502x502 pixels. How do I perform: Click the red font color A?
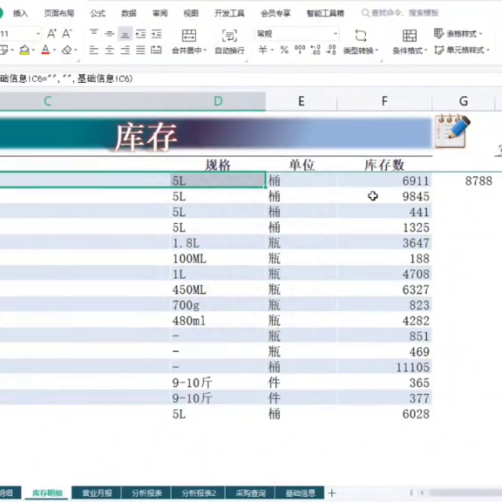[46, 50]
